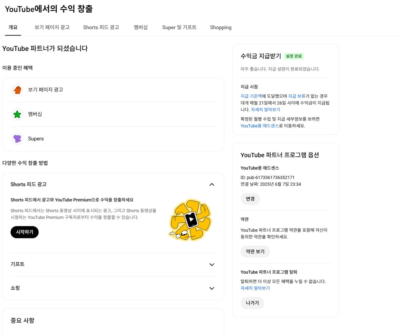Click the 나가기 button
The height and width of the screenshot is (334, 403).
tap(252, 303)
